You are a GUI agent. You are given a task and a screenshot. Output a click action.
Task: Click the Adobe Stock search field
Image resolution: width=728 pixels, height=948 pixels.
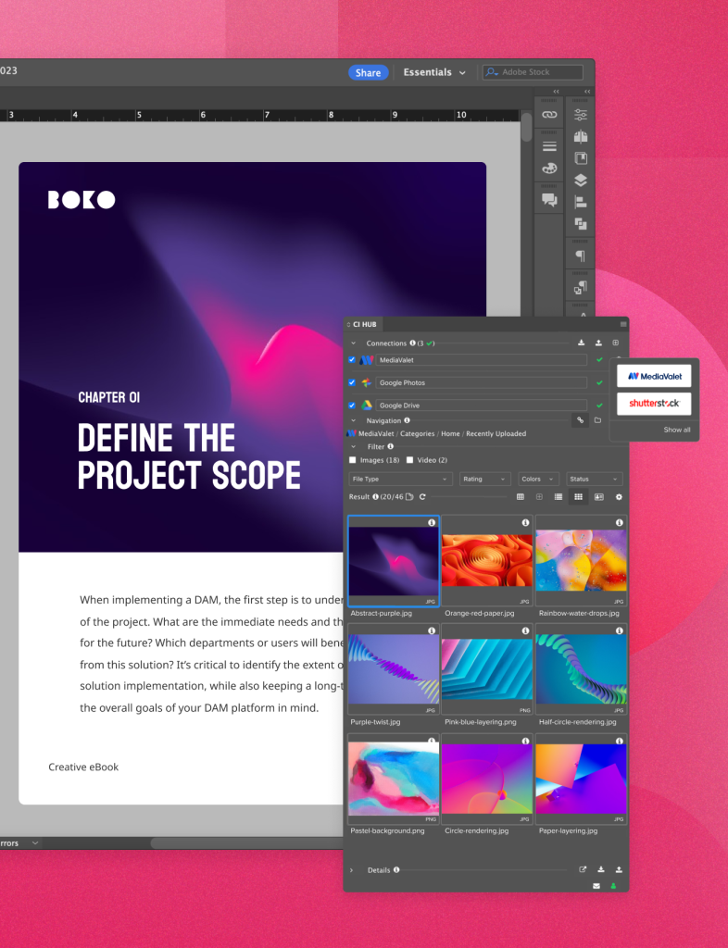point(533,72)
